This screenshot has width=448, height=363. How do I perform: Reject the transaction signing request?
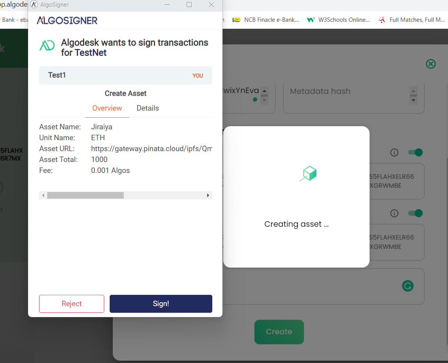tap(71, 304)
